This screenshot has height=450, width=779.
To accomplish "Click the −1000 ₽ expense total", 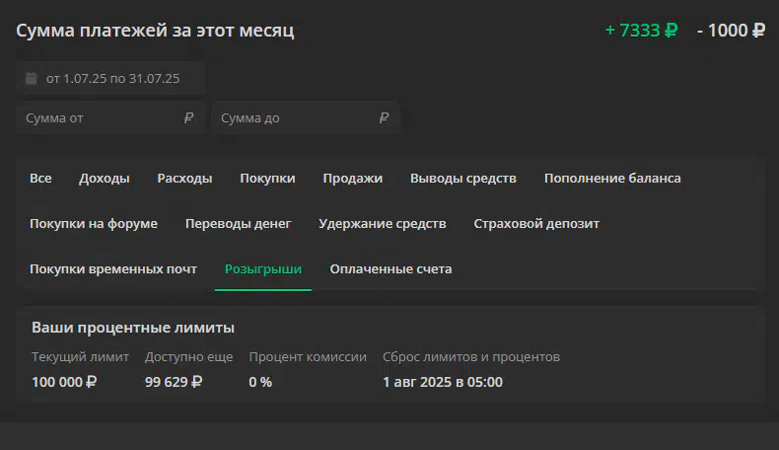I will click(731, 31).
